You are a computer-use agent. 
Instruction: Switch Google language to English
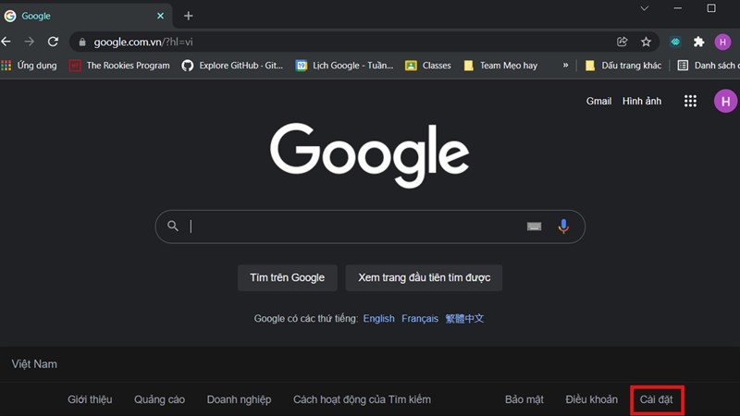[378, 318]
